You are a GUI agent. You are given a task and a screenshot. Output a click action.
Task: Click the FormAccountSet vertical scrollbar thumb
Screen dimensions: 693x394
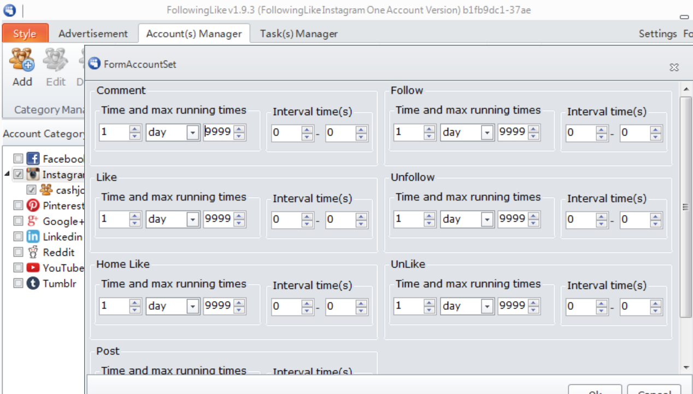pos(685,207)
